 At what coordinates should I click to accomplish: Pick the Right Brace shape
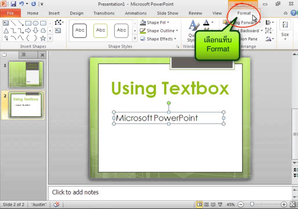tap(36, 38)
